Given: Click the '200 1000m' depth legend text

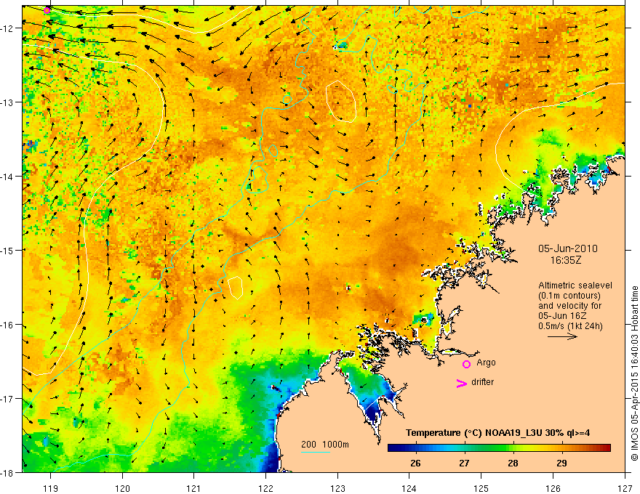Looking at the screenshot, I should click(325, 445).
